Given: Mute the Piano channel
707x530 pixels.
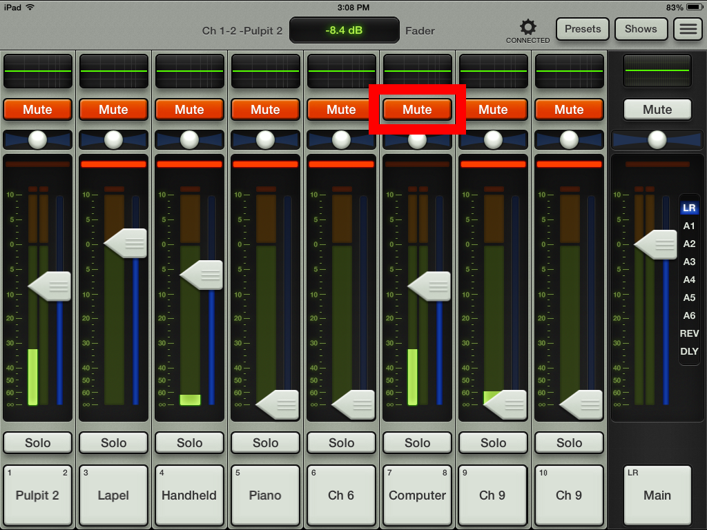Looking at the screenshot, I should (x=265, y=109).
